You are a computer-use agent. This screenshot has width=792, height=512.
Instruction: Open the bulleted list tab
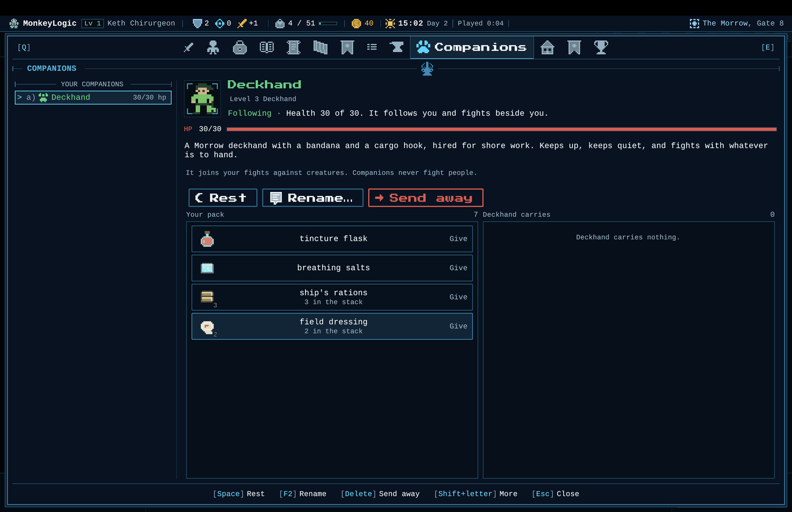pos(372,47)
